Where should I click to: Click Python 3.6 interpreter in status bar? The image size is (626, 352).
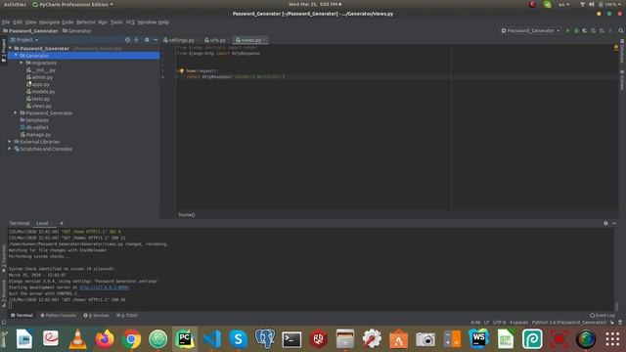coord(569,323)
